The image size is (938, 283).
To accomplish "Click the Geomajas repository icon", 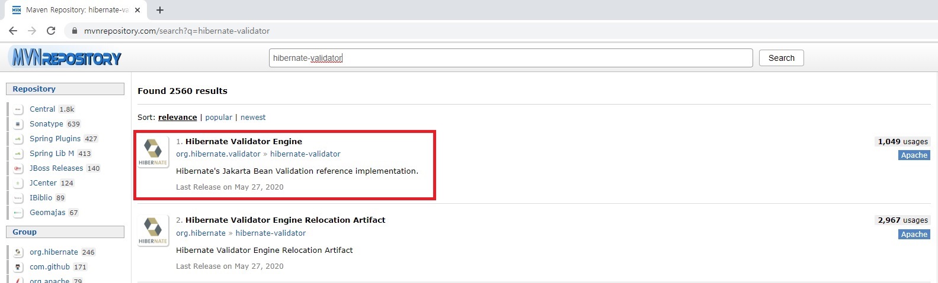I will pyautogui.click(x=18, y=213).
